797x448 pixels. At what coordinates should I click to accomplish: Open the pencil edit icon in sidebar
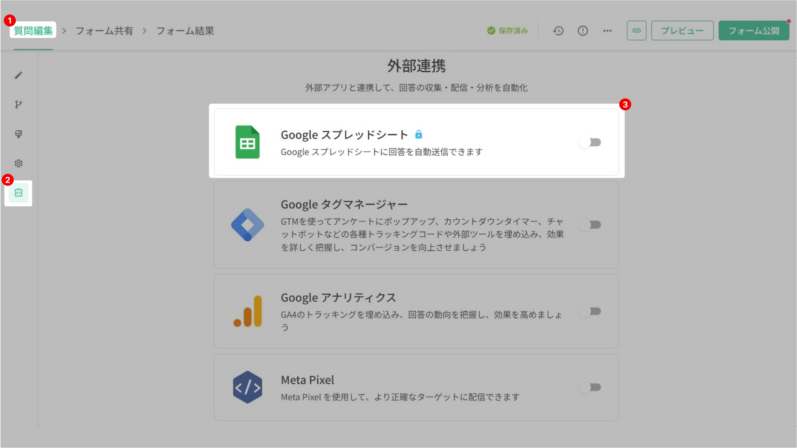click(x=18, y=75)
